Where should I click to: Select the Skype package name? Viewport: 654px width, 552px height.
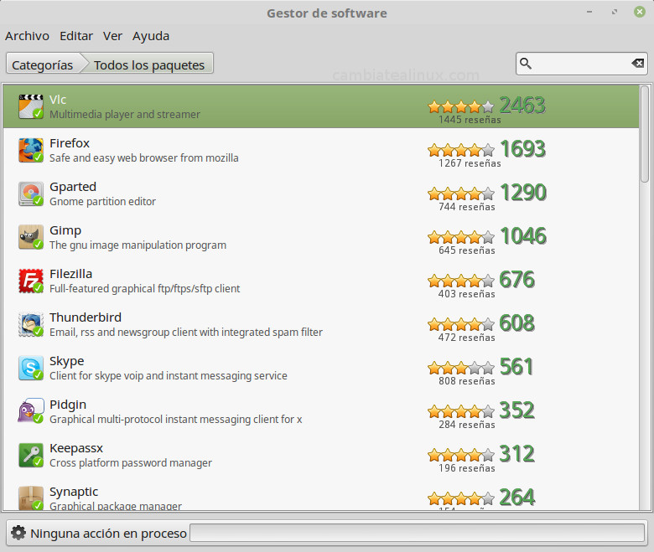(67, 361)
